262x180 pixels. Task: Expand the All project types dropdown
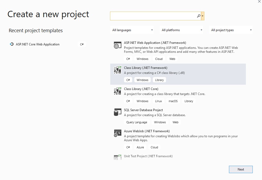[231, 30]
